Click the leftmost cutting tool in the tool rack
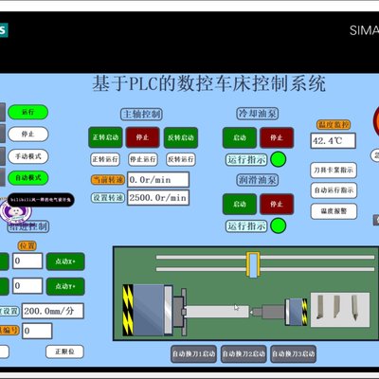This screenshot has height=379, width=379. (320, 307)
